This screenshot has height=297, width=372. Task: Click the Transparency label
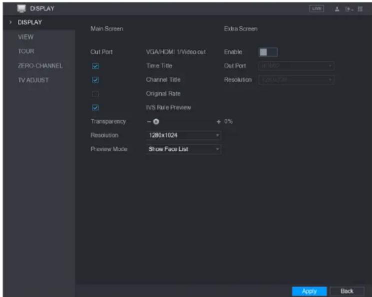click(x=108, y=121)
